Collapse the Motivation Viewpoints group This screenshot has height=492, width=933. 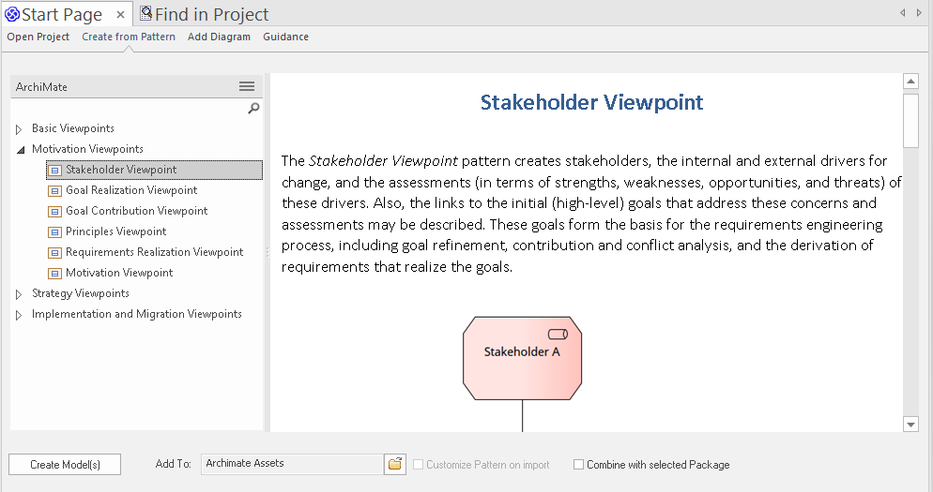tap(19, 149)
